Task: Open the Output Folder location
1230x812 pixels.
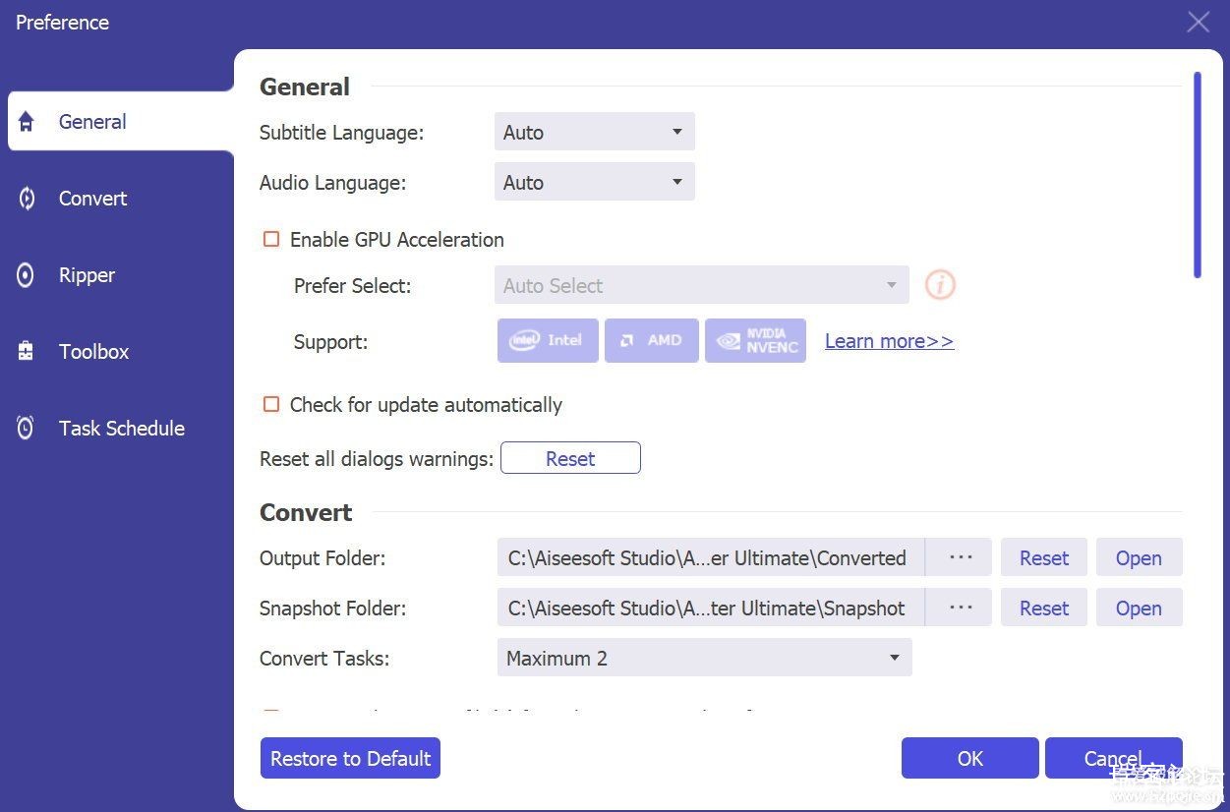Action: [x=1139, y=556]
